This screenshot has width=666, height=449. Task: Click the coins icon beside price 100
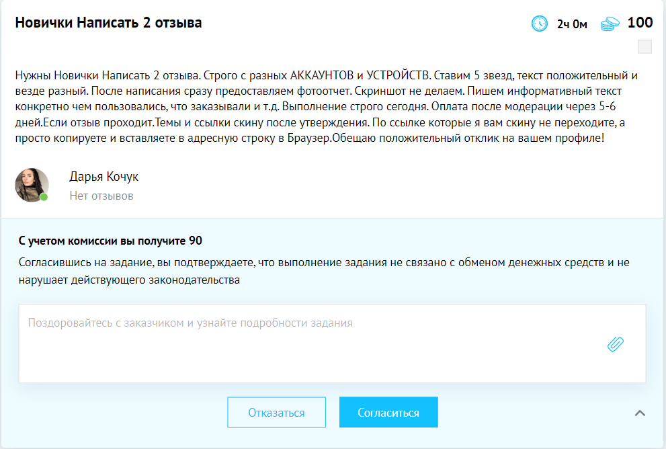(610, 24)
